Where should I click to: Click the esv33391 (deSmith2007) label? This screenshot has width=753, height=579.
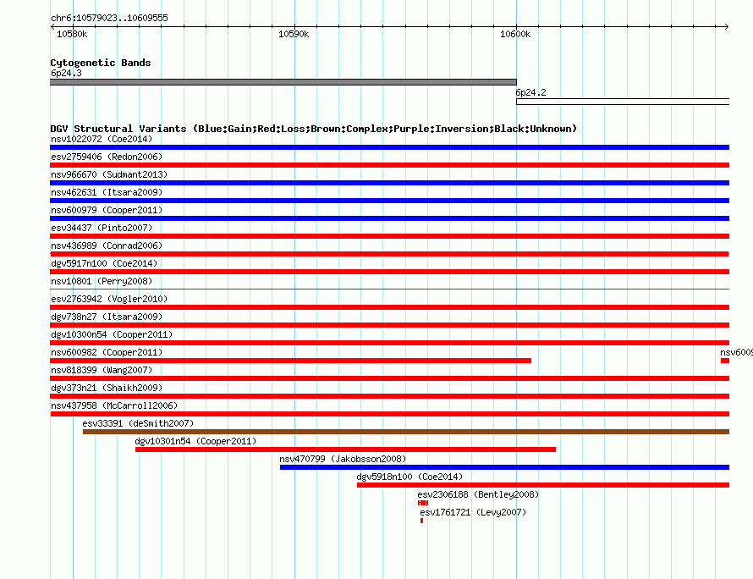pos(138,423)
